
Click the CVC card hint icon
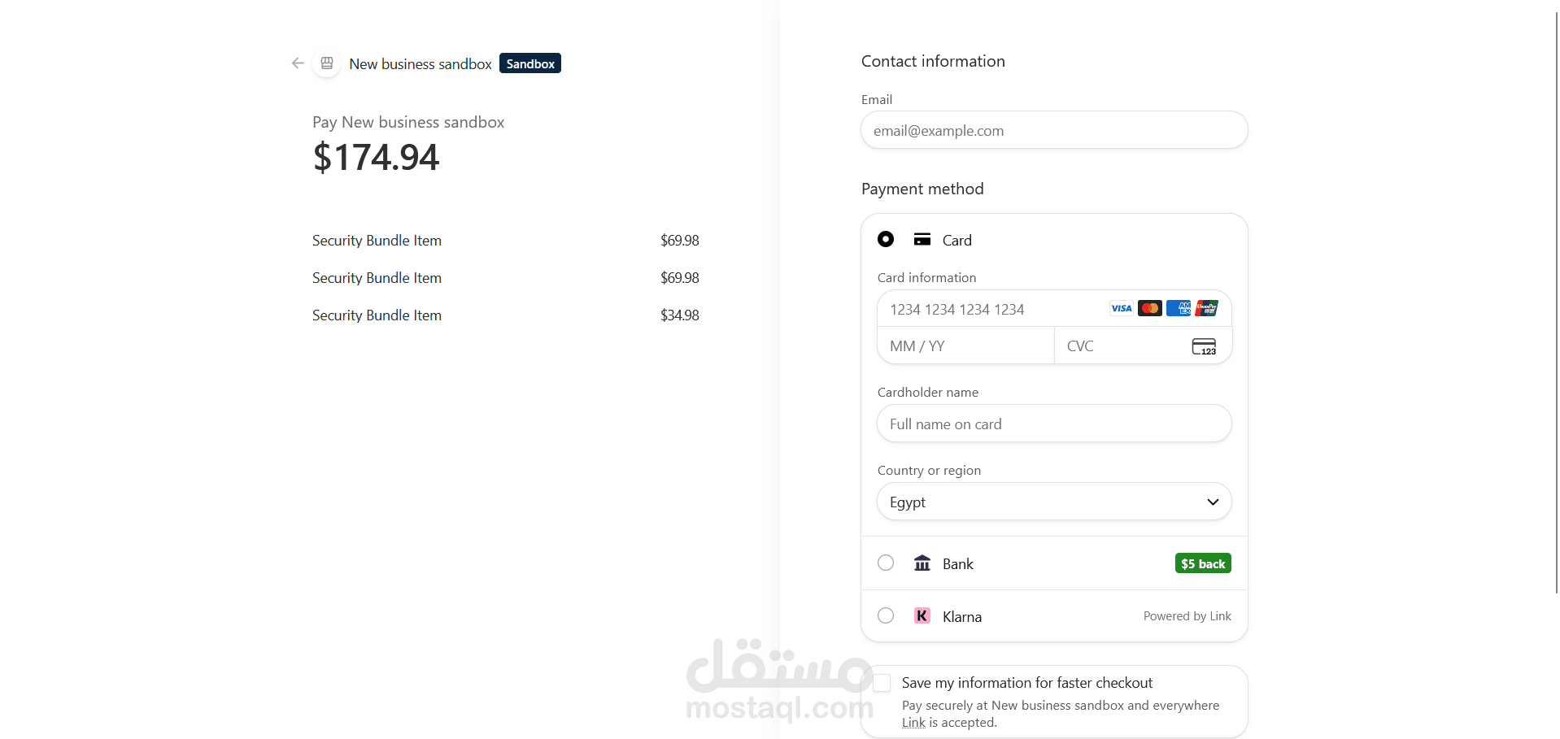pos(1204,346)
